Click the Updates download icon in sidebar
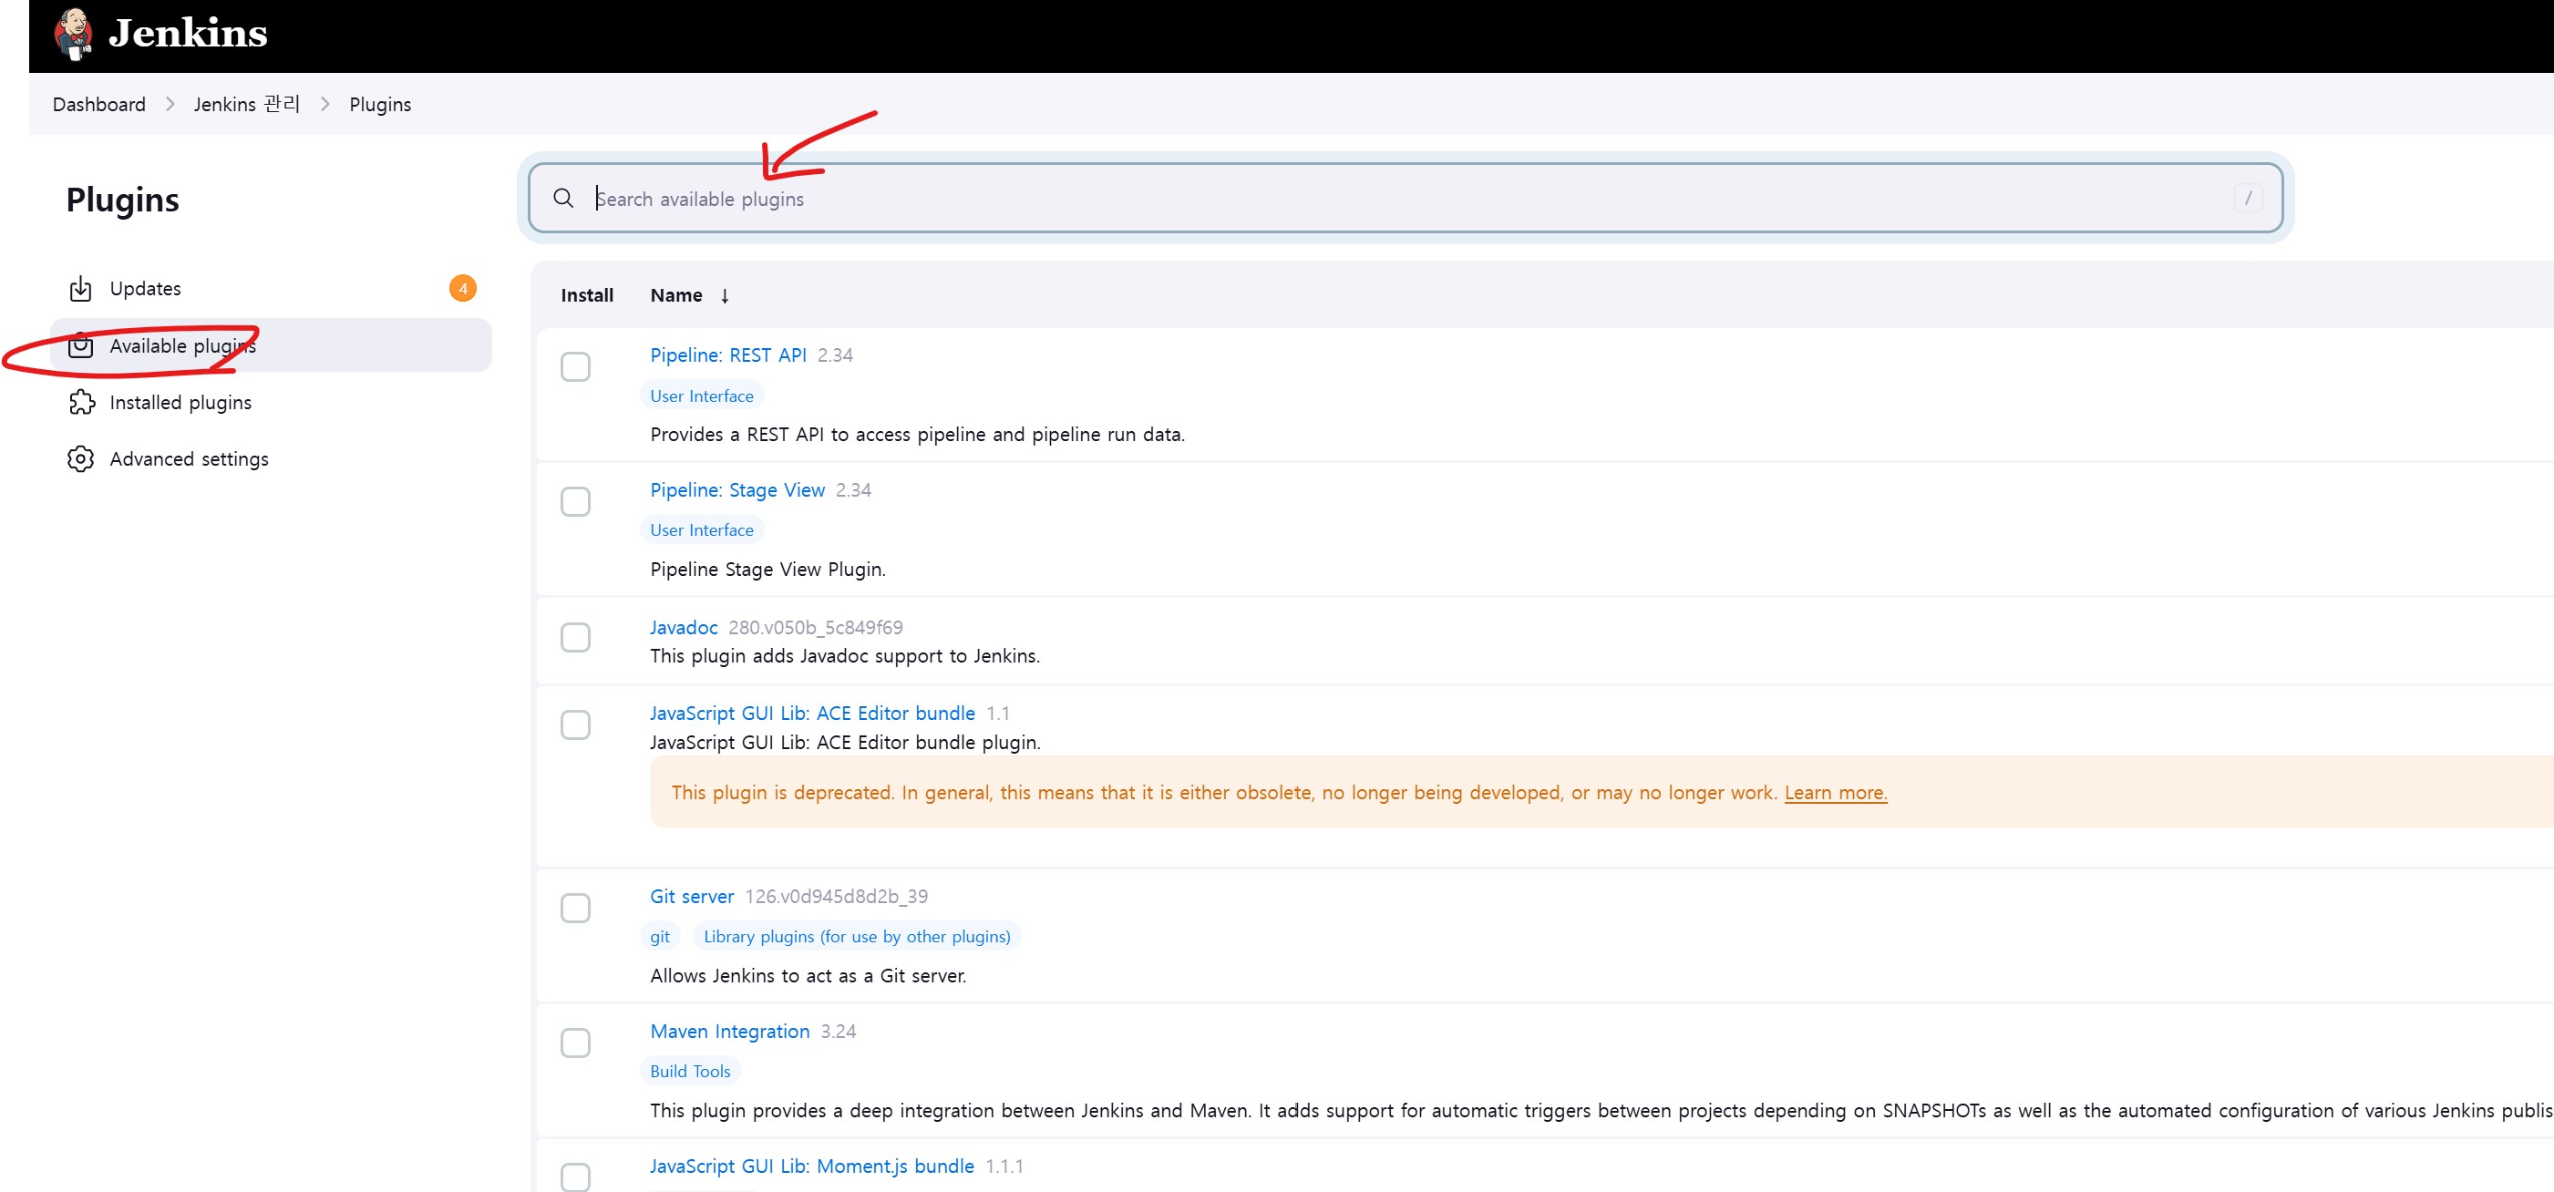Viewport: 2554px width, 1192px height. click(x=80, y=288)
